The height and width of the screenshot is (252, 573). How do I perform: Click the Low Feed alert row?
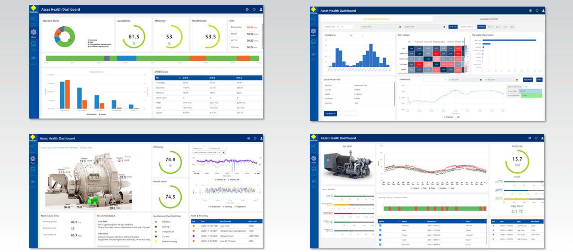[227, 226]
